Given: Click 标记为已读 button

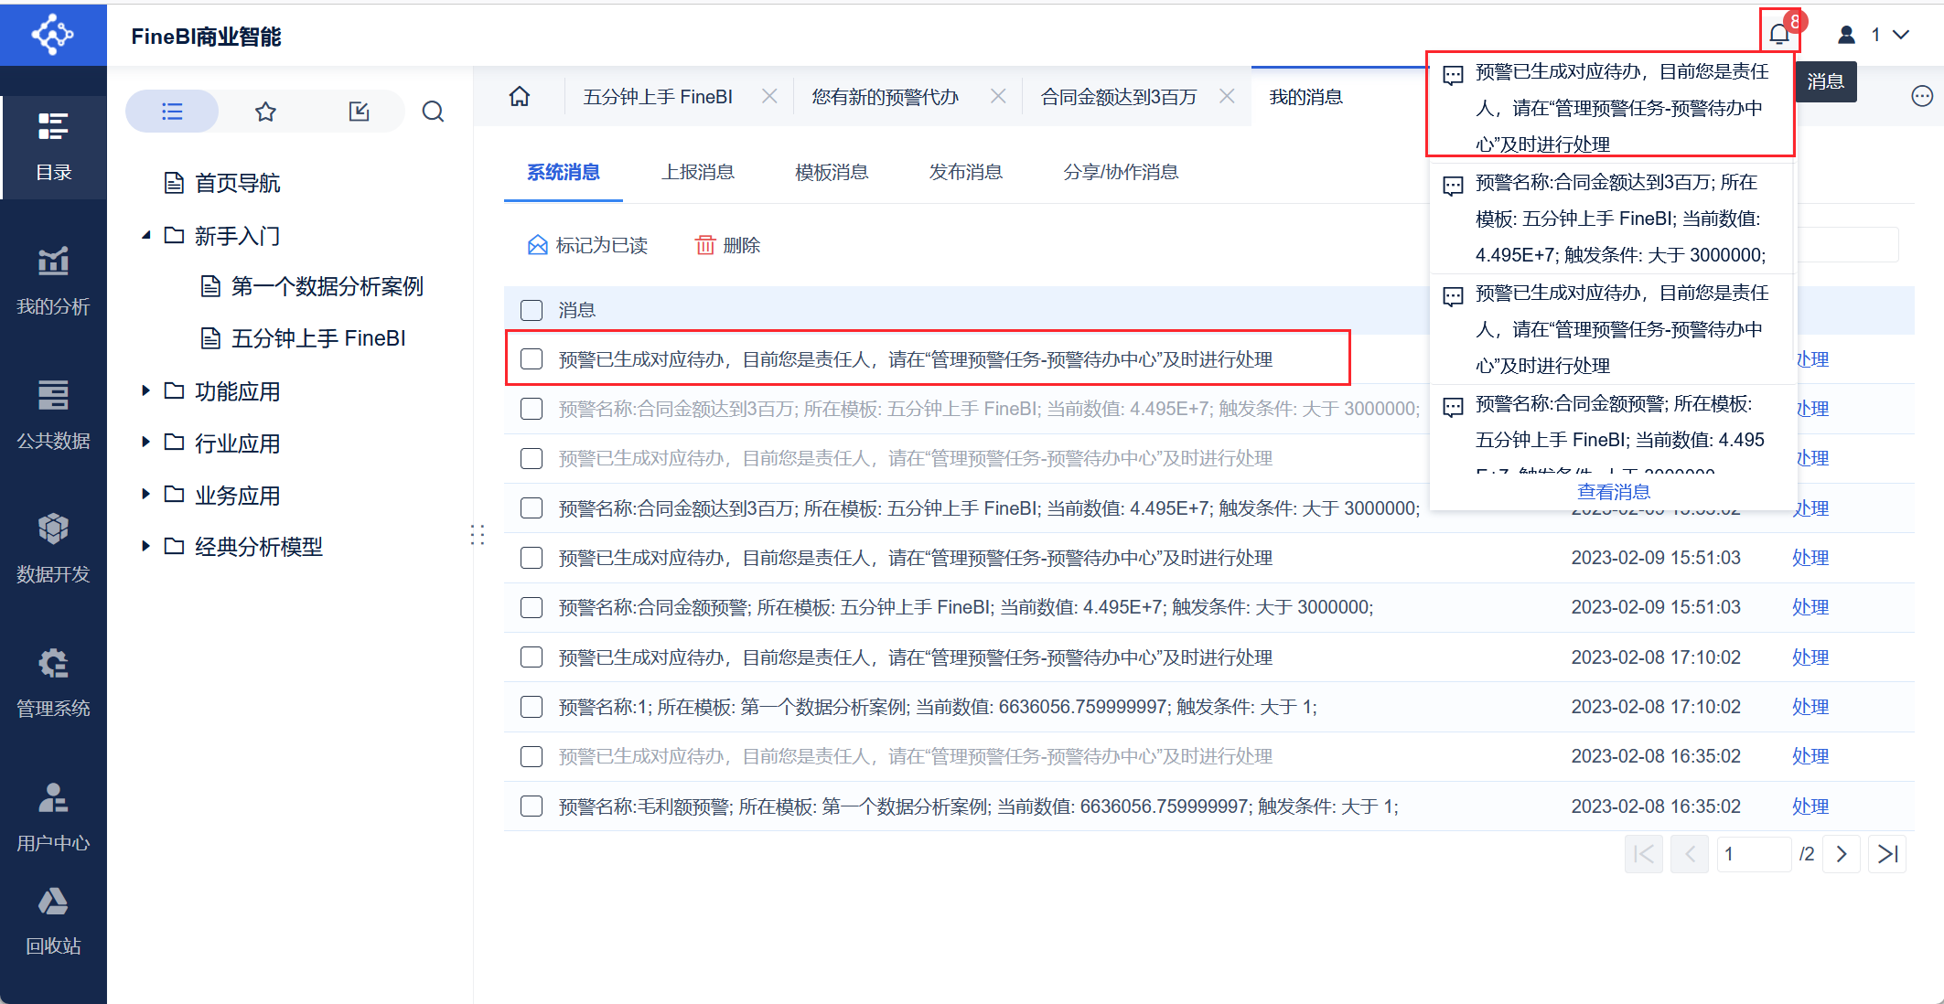Looking at the screenshot, I should [x=587, y=245].
